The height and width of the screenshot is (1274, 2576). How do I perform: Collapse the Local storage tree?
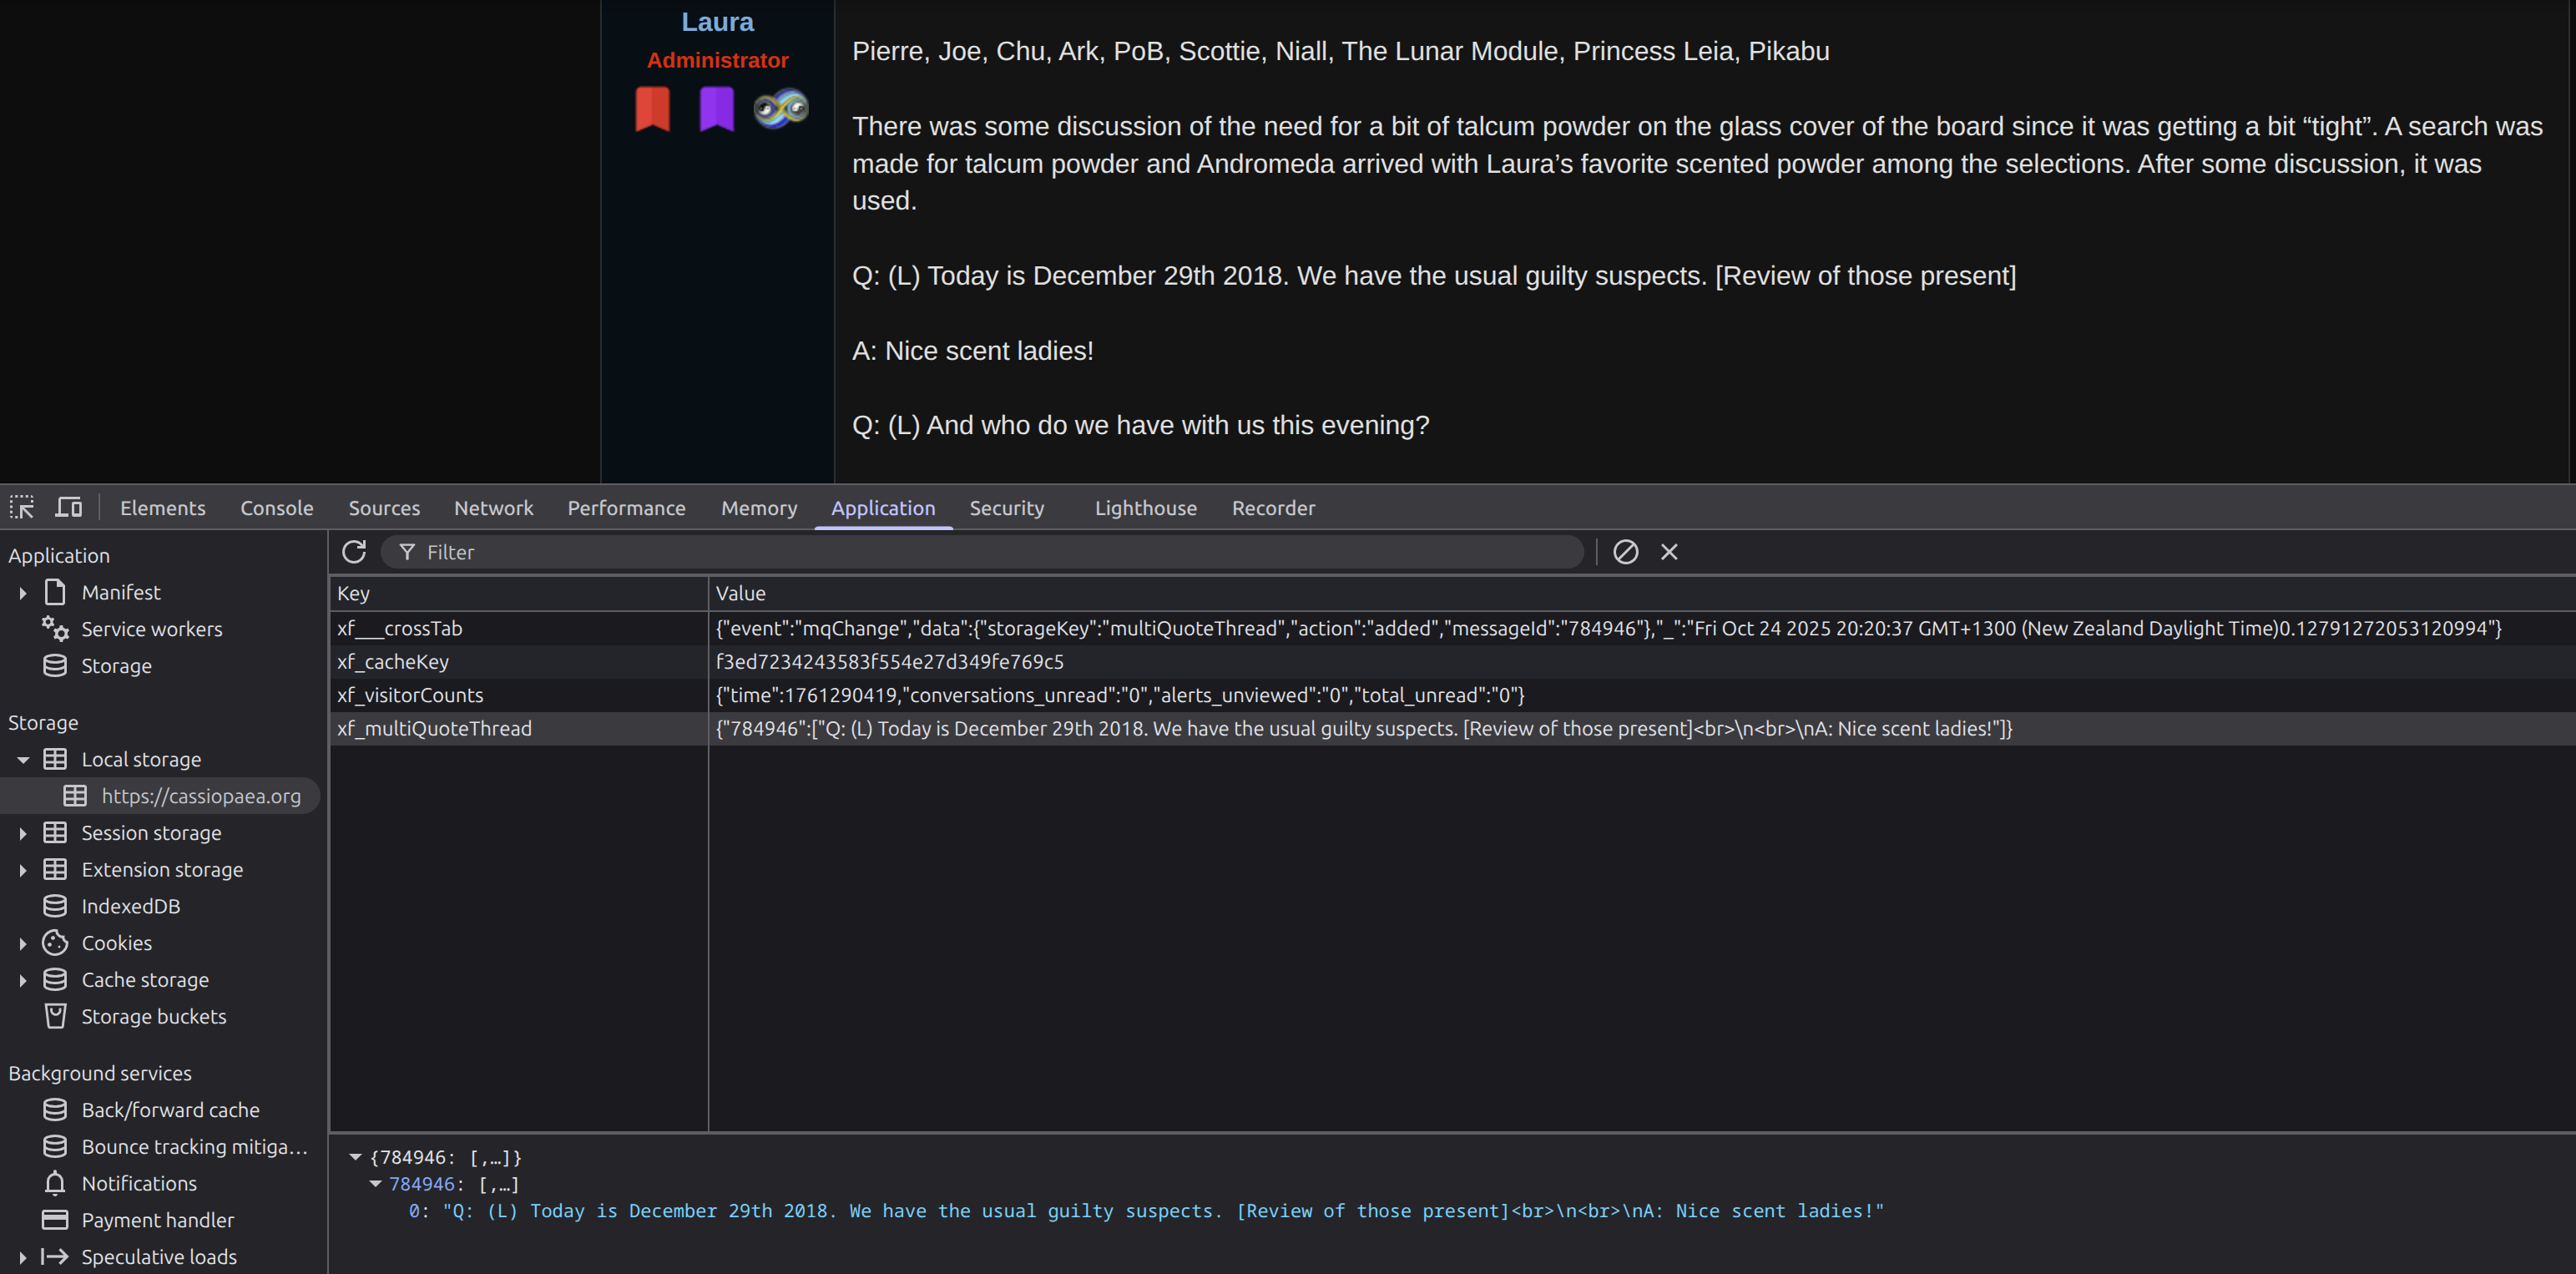click(x=22, y=760)
